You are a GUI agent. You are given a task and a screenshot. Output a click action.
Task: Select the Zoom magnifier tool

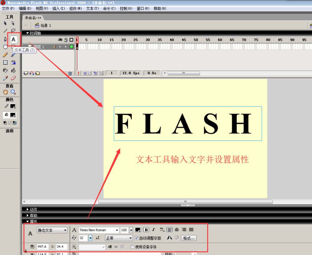(13, 92)
